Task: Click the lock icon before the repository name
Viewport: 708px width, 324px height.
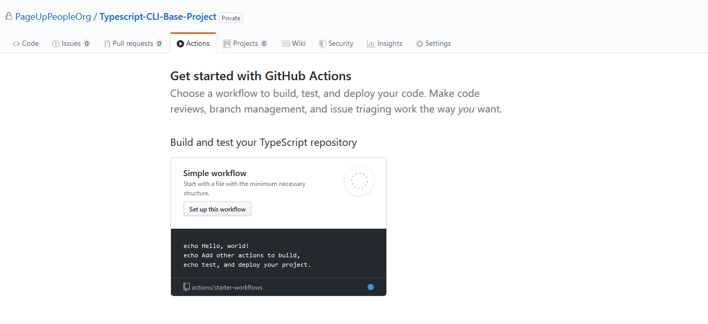Action: tap(8, 16)
